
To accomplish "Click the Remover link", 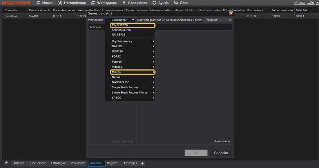I will [128, 141].
